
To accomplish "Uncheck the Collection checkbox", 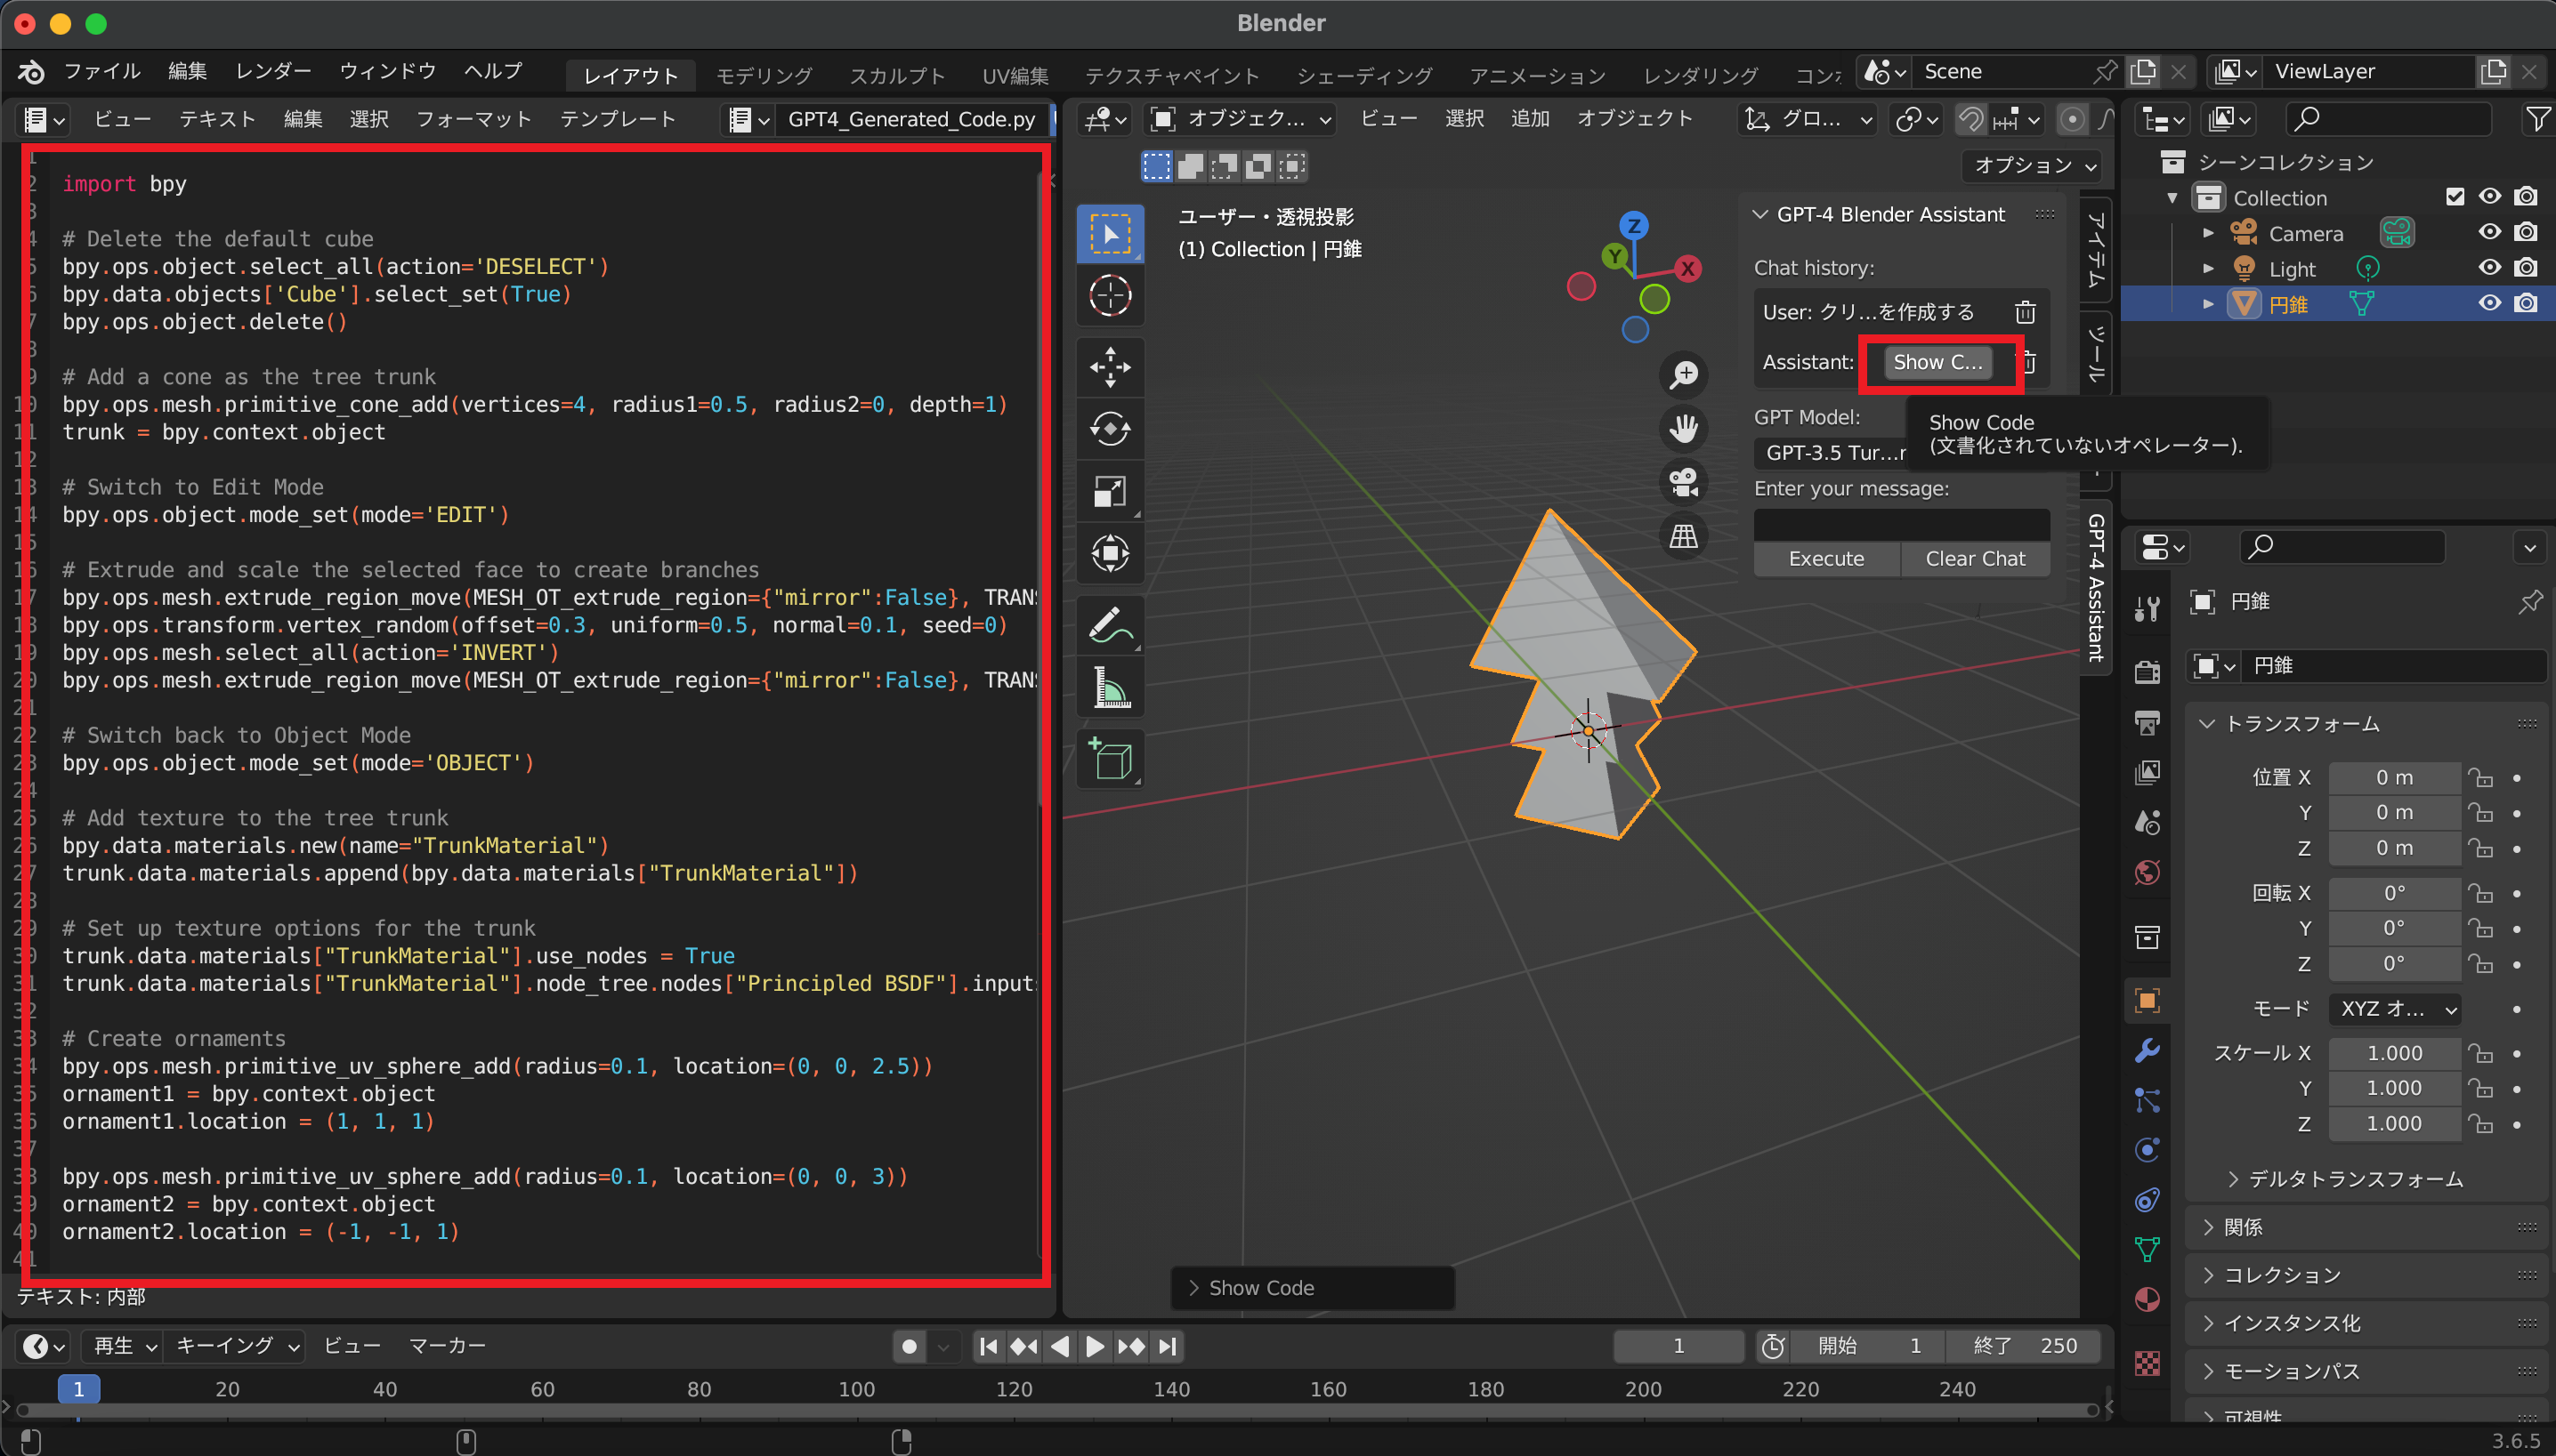I will click(2455, 196).
